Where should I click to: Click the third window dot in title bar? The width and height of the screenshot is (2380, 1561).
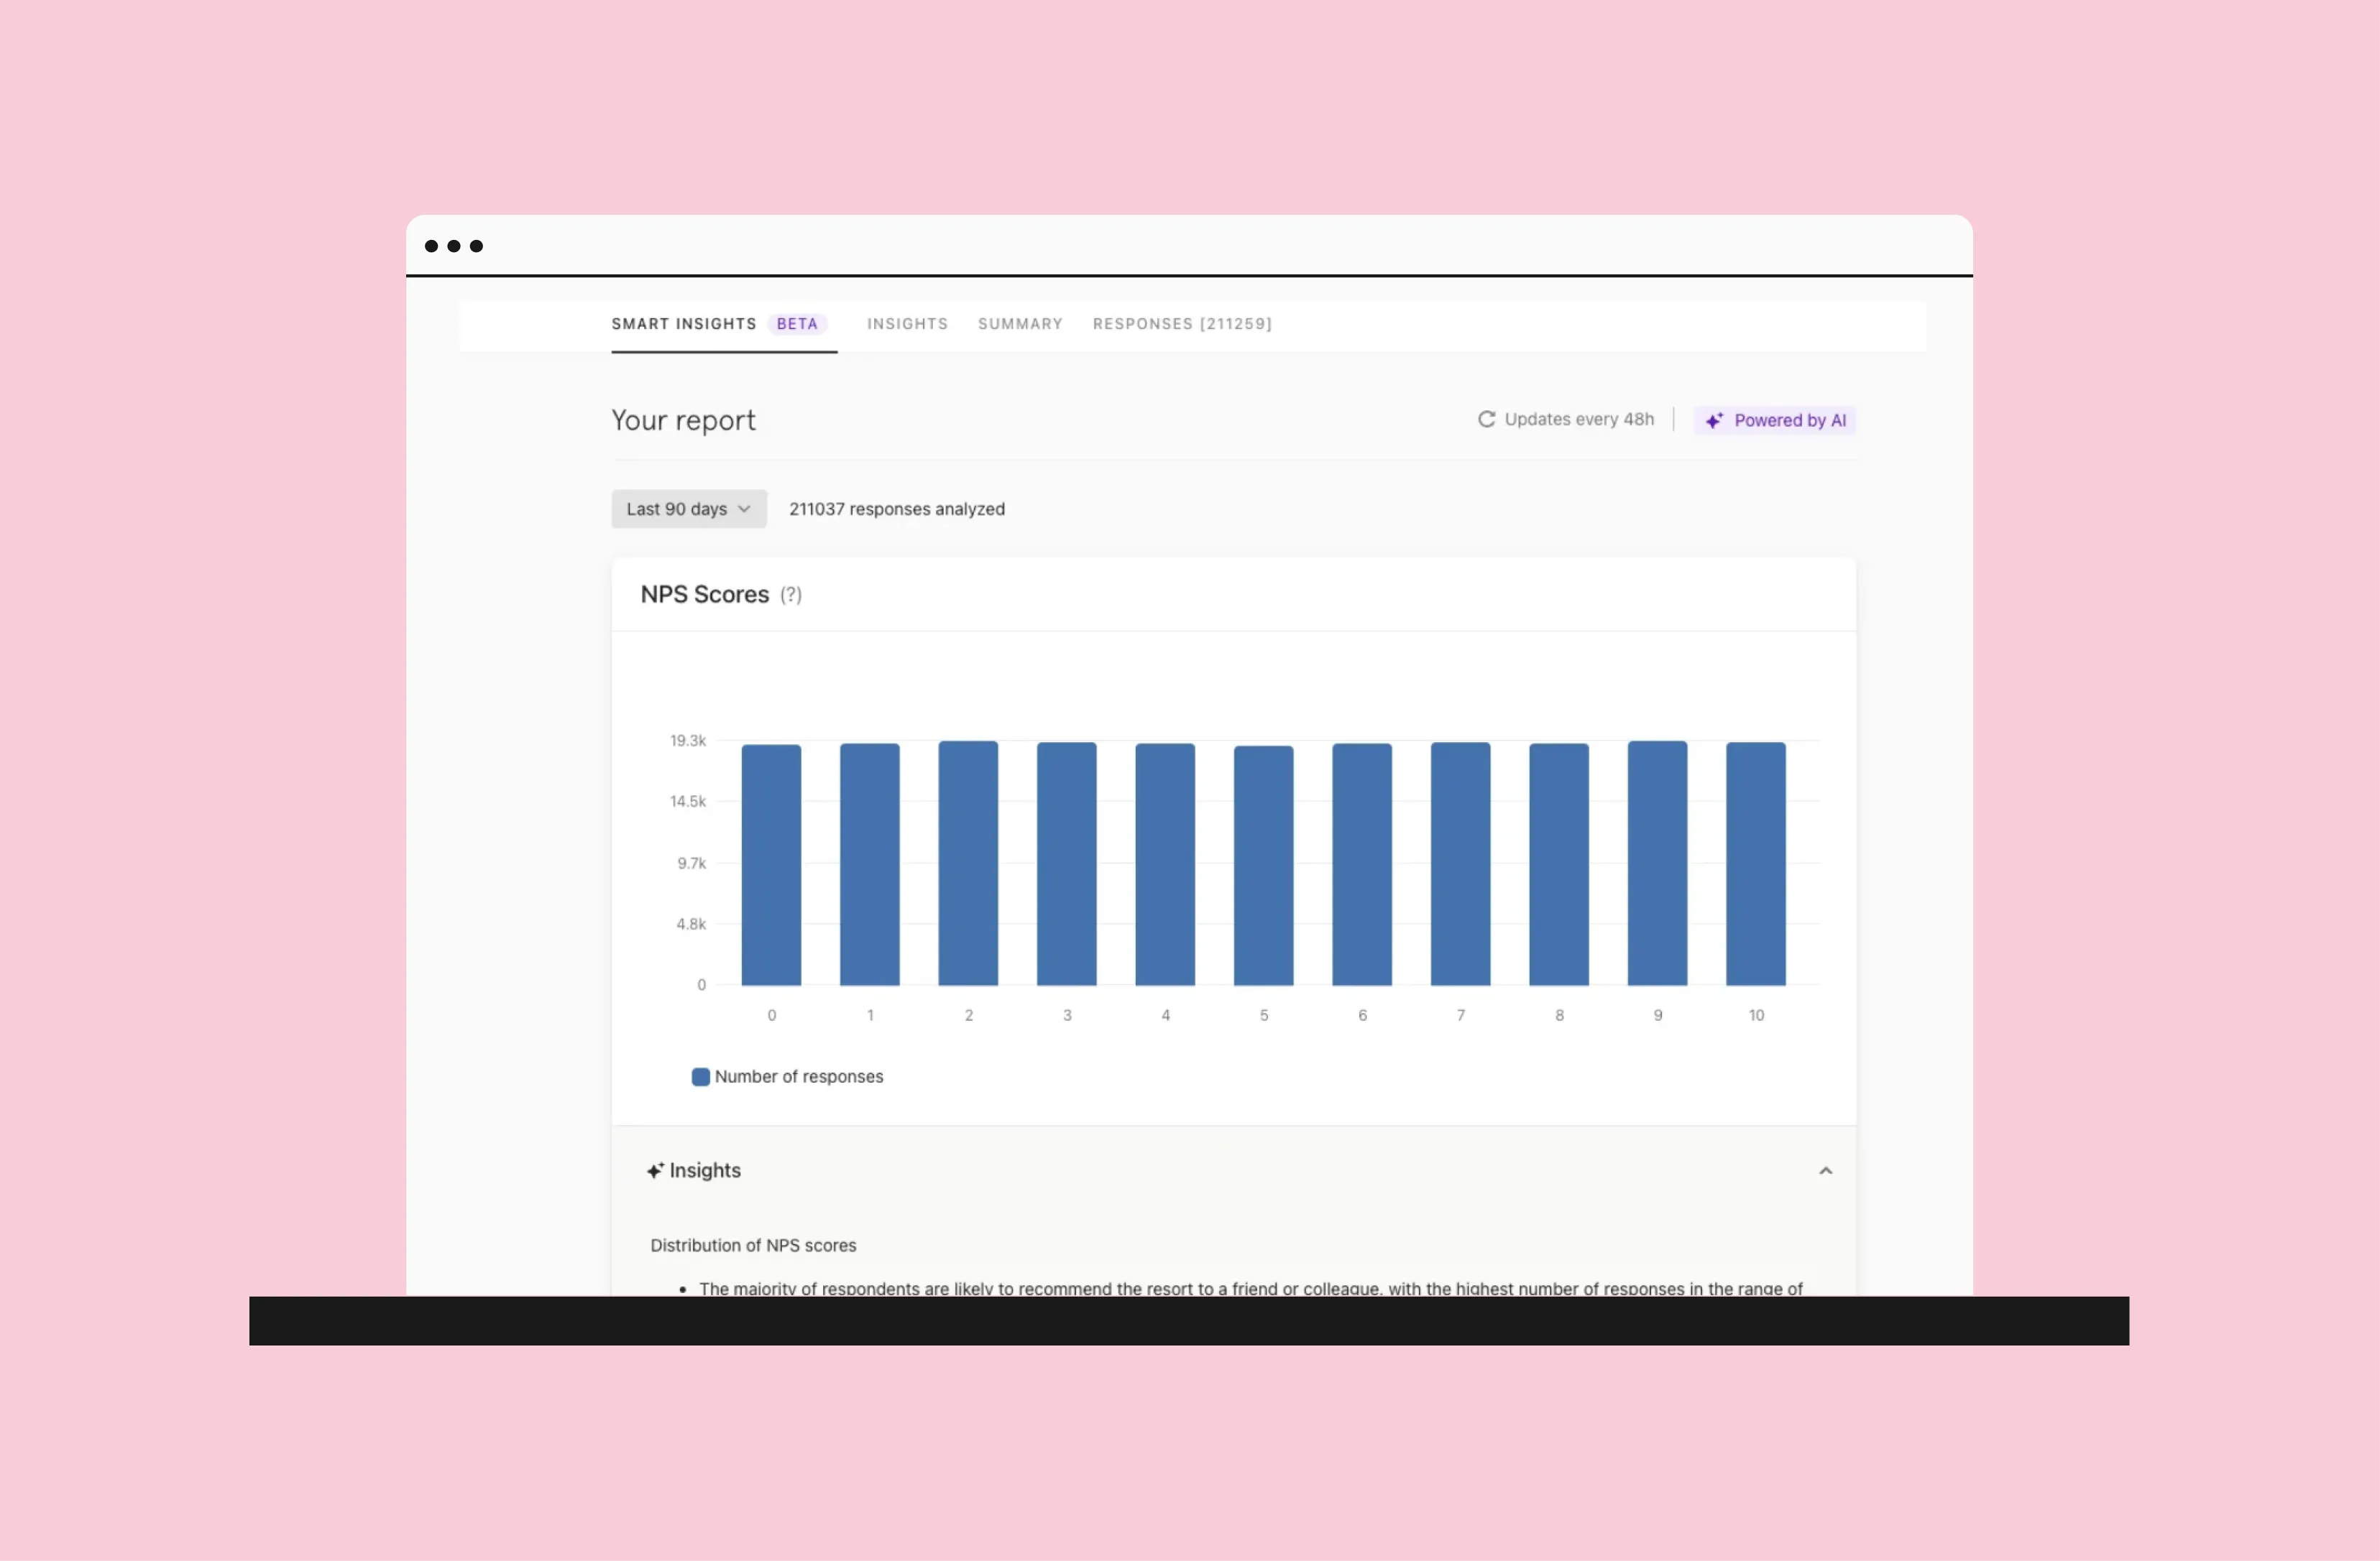pos(477,246)
